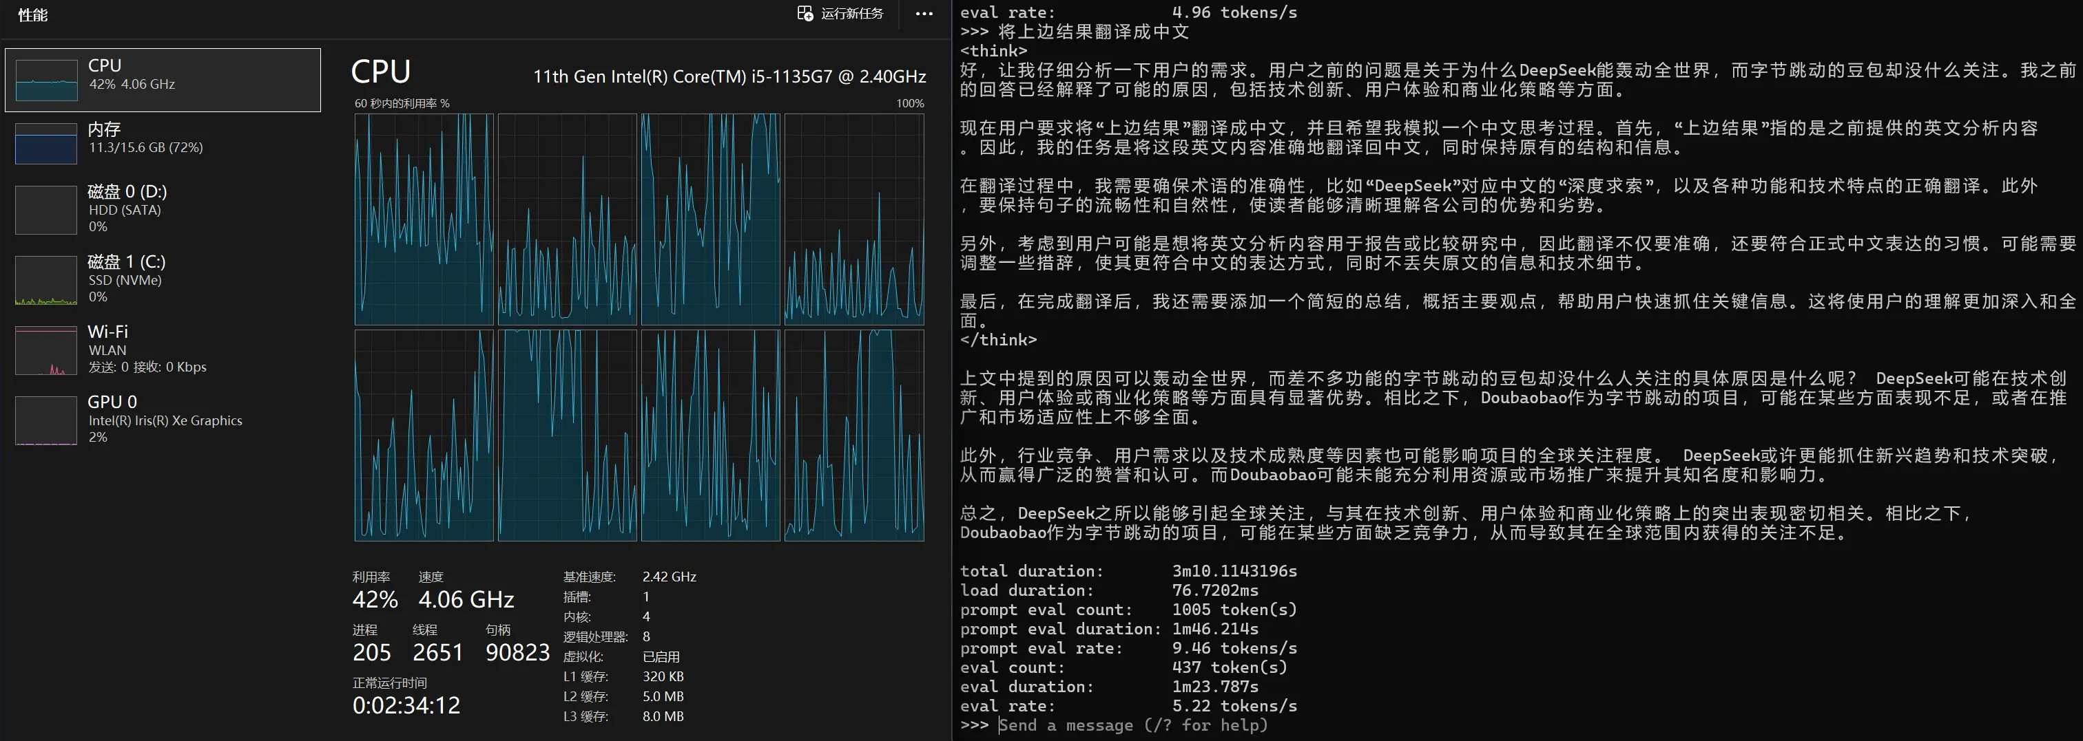Click the base speed 2.42 GHz value
The height and width of the screenshot is (741, 2083).
(669, 577)
